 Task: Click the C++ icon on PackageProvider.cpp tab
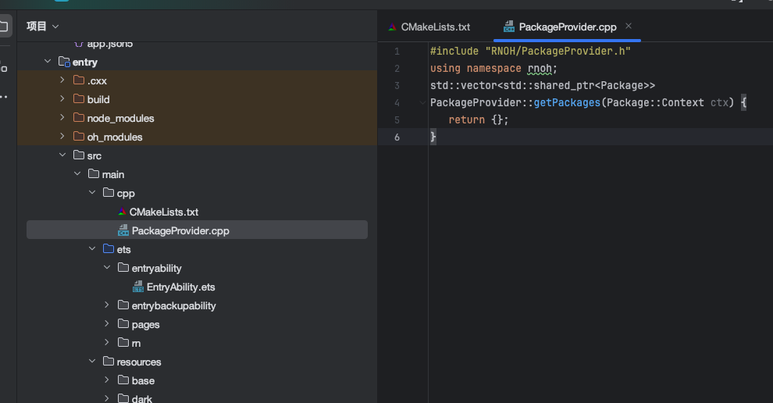(509, 26)
